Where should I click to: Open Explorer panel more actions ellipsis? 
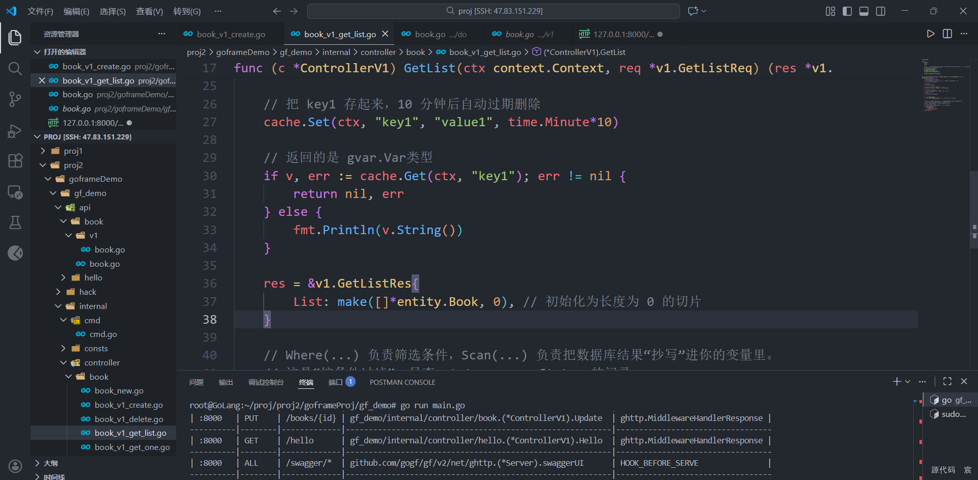(161, 34)
